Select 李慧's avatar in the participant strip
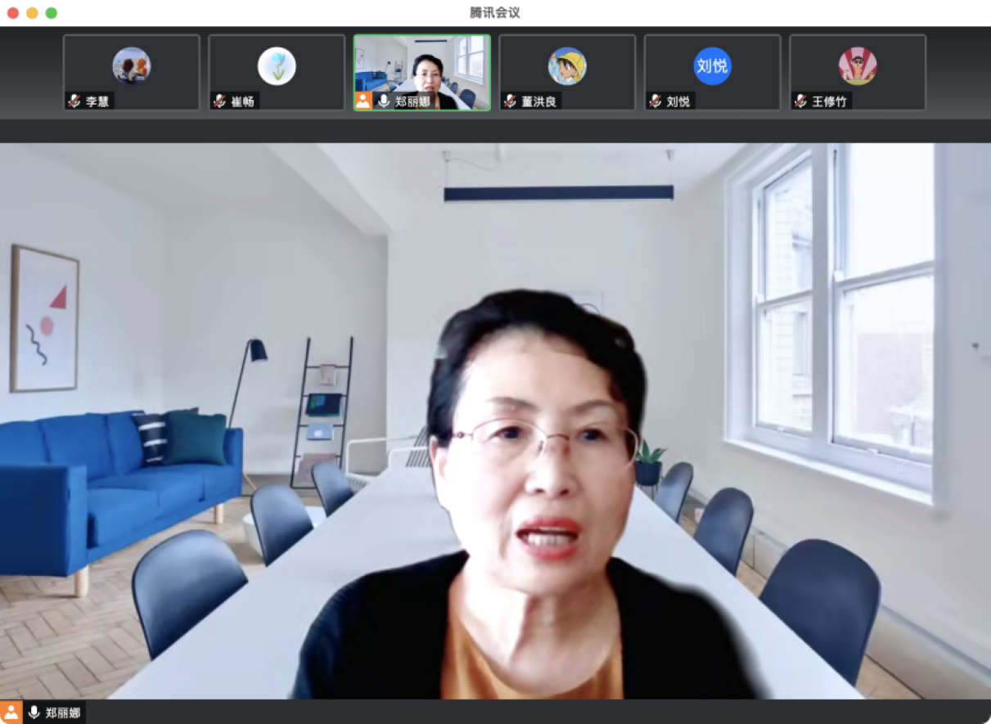991x724 pixels. pos(131,66)
